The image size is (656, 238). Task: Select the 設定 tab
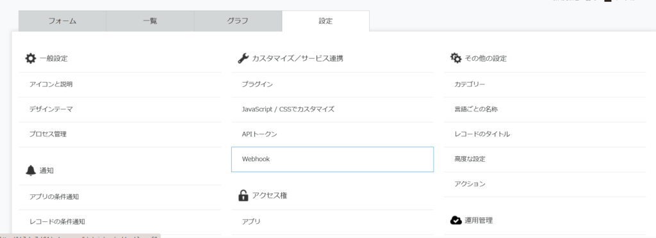coord(325,21)
